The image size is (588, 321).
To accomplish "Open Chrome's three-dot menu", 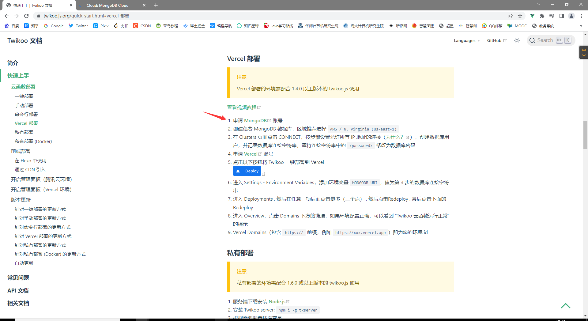I will (x=581, y=16).
